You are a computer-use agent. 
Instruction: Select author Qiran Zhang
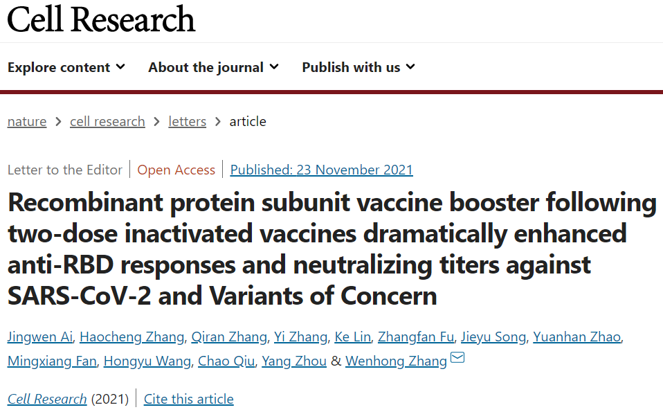pos(229,337)
